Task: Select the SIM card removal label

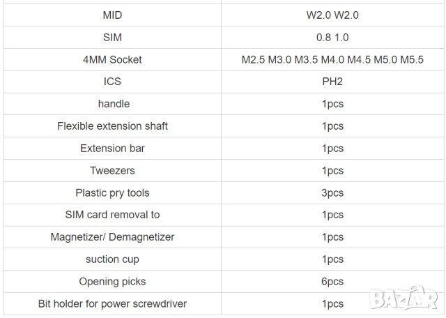Action: coord(112,215)
